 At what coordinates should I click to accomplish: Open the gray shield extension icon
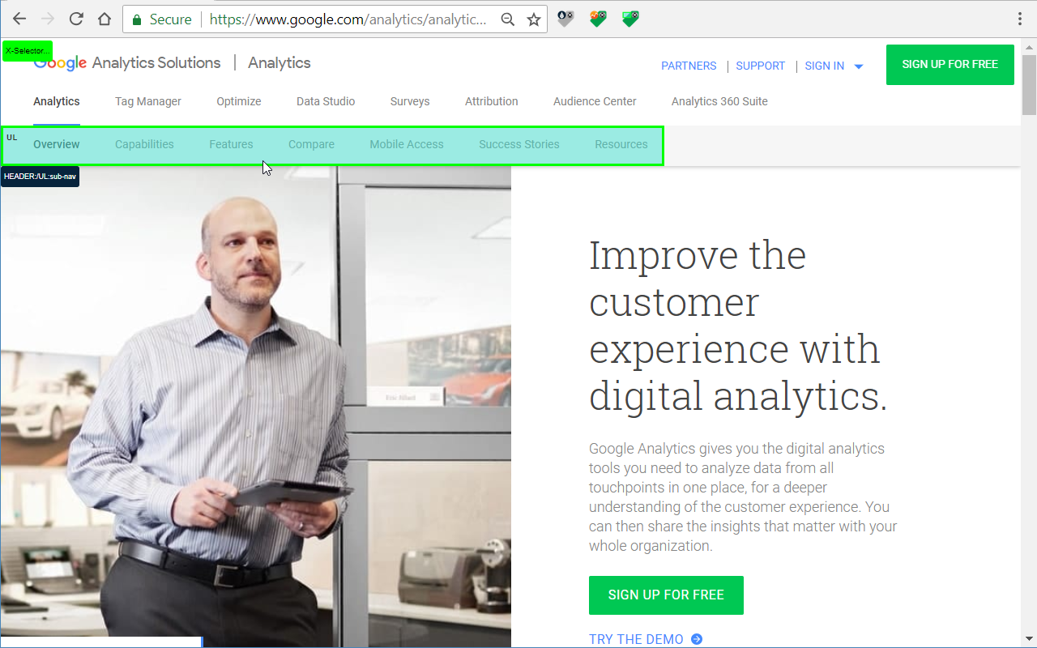tap(565, 19)
